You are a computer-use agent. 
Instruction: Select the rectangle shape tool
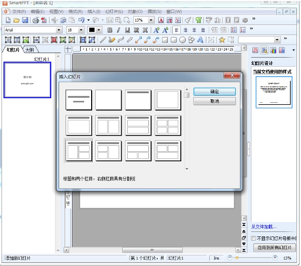[x=165, y=40]
